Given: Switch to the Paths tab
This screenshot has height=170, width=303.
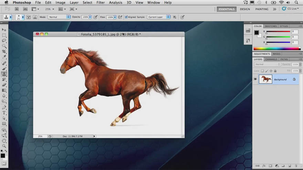Looking at the screenshot, I should coord(284,59).
